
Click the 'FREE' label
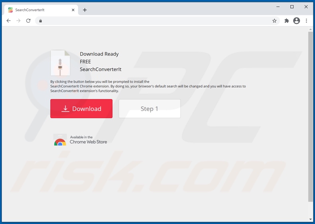click(85, 62)
